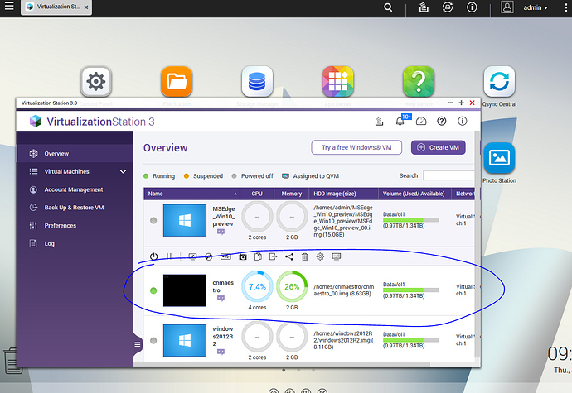Open Account Management in sidebar
The width and height of the screenshot is (572, 393).
(75, 189)
